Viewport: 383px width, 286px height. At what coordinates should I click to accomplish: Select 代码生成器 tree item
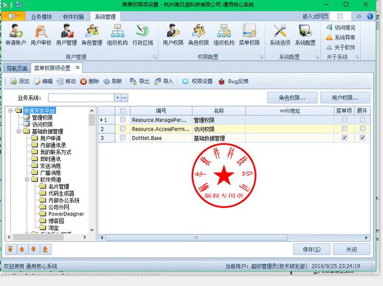(x=61, y=194)
